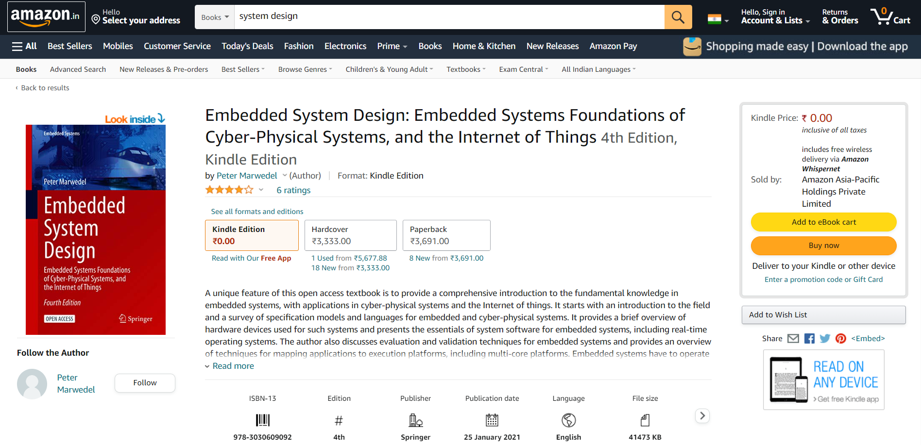Select the Kindle Edition format
This screenshot has height=445, width=921.
point(252,235)
